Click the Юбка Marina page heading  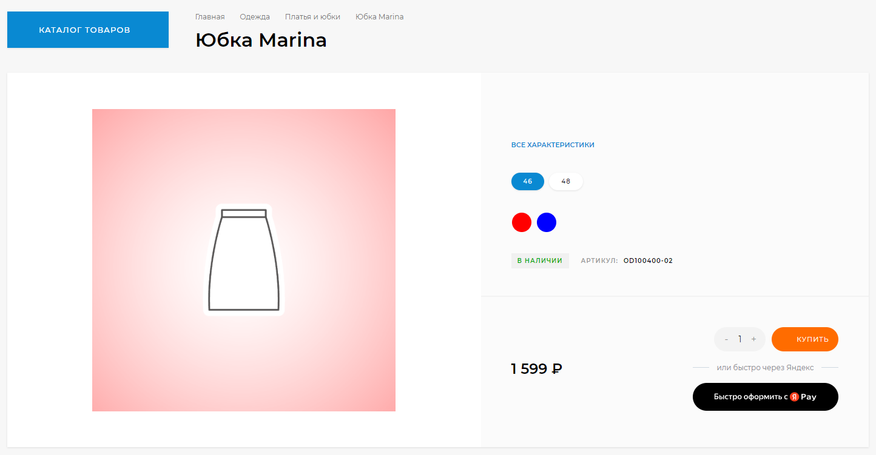tap(261, 40)
